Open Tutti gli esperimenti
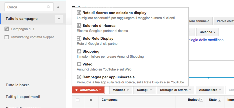 [23, 97]
